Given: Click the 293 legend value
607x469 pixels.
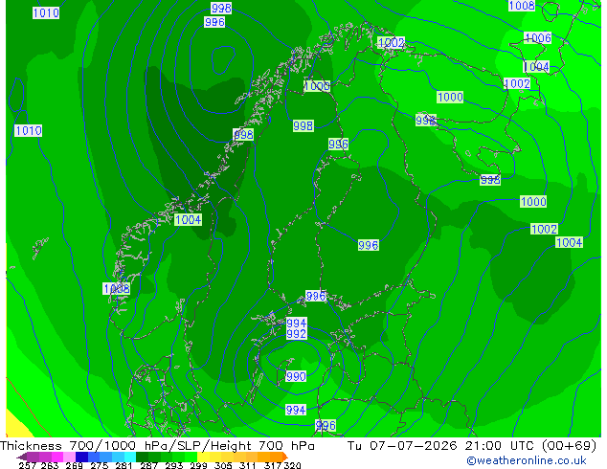Looking at the screenshot, I should 174,465.
